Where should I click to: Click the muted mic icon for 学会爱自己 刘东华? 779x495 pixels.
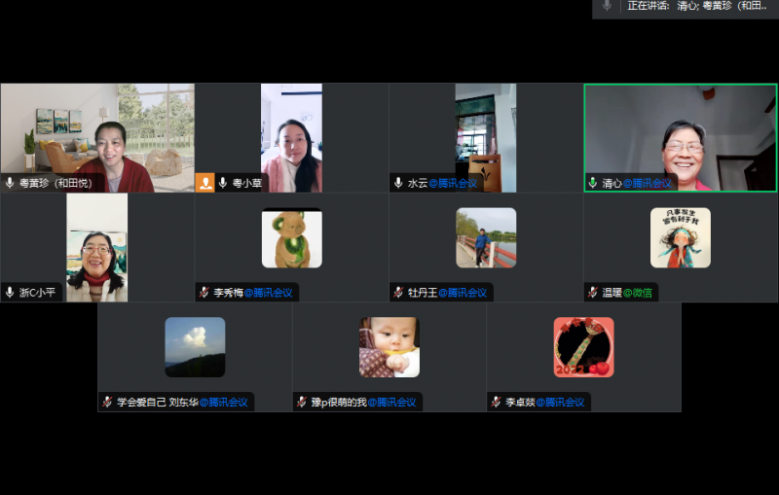point(107,402)
